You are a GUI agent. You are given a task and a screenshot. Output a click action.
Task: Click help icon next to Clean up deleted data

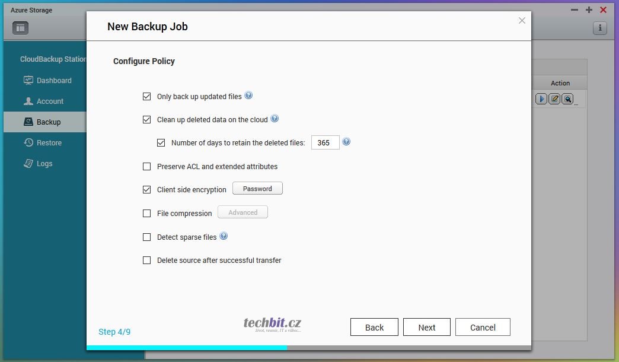(x=275, y=119)
